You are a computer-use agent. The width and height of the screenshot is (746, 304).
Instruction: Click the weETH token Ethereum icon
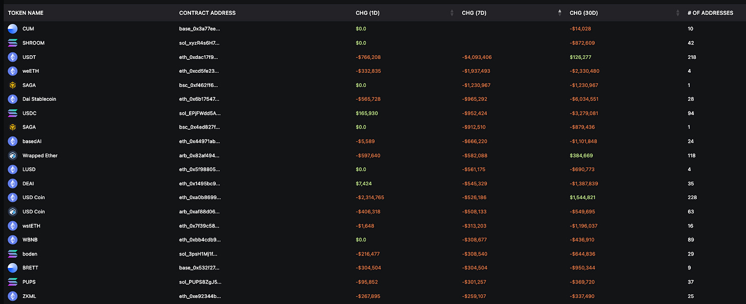(x=12, y=71)
